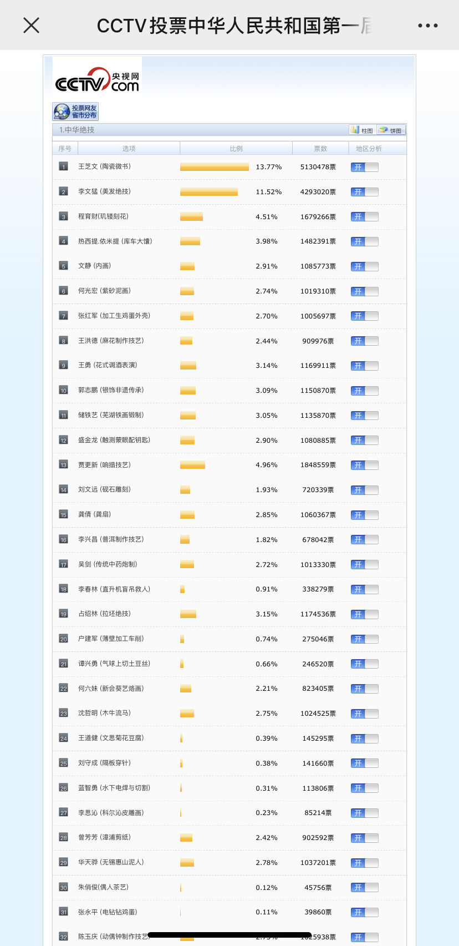
Task: Toggle region analysis for 文静 (内画)
Action: coord(365,266)
